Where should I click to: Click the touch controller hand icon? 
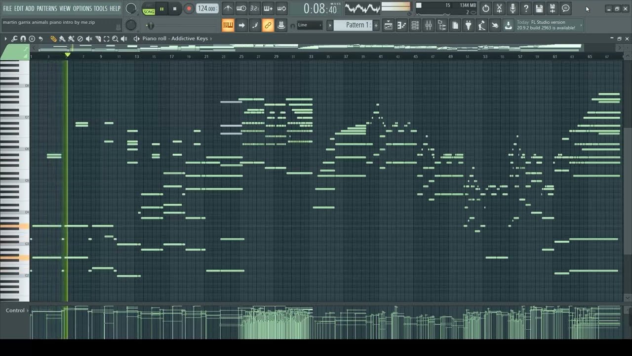(495, 25)
